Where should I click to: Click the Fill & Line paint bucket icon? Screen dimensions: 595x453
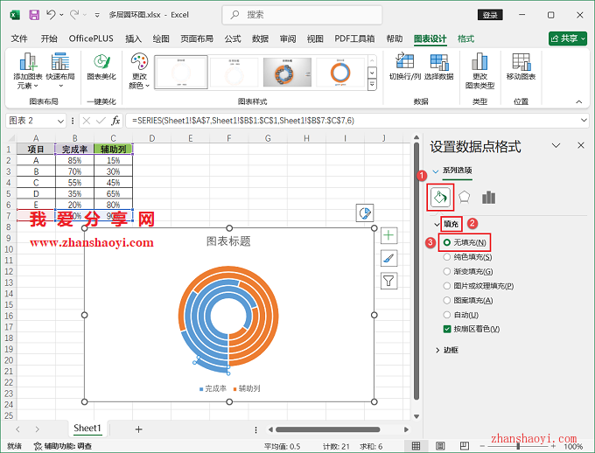pos(440,197)
